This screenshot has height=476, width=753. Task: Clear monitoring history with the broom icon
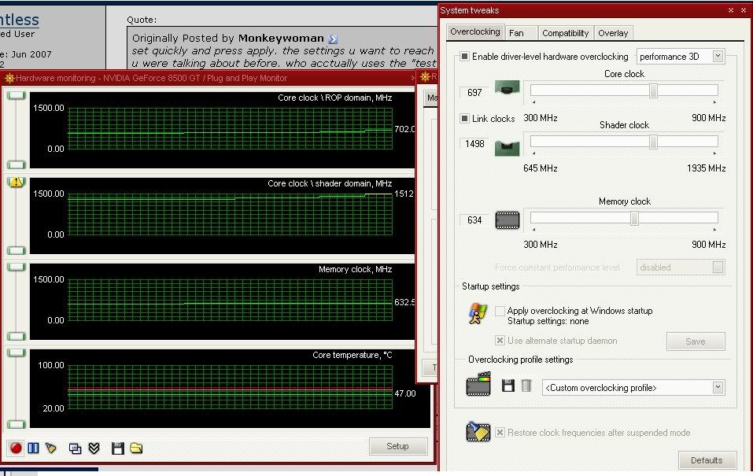click(51, 448)
